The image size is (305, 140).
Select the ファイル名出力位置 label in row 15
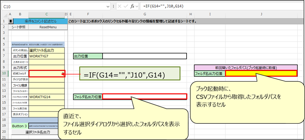20,102
